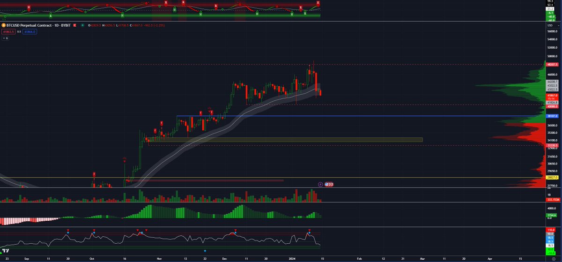The width and height of the screenshot is (562, 262).
Task: Click the Mar label on time axis
Action: click(421, 258)
